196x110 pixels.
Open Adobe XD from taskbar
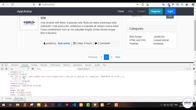pos(67,105)
